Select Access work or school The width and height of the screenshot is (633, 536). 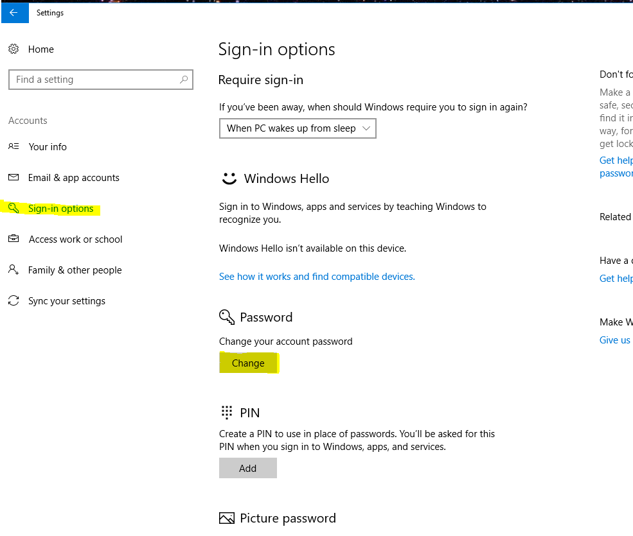click(75, 239)
